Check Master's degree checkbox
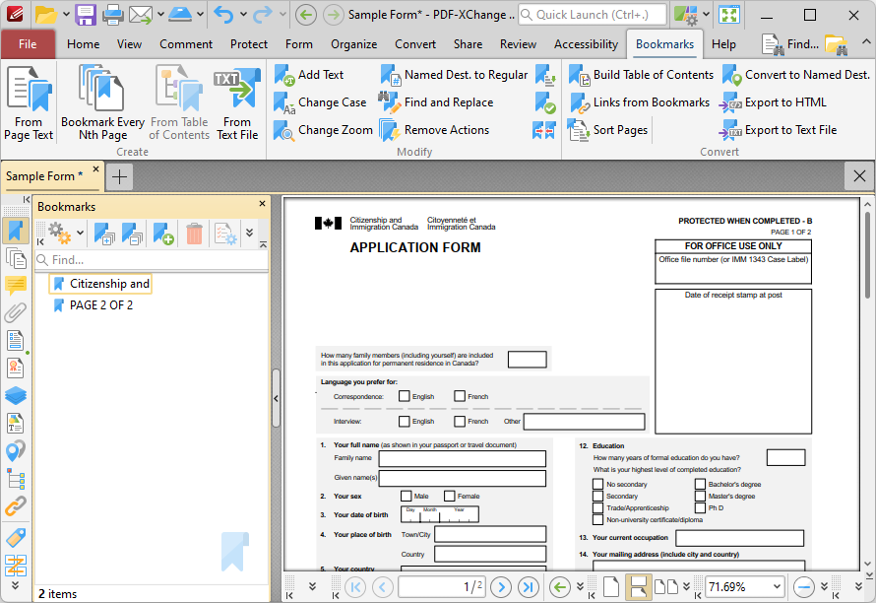The height and width of the screenshot is (603, 876). (700, 496)
